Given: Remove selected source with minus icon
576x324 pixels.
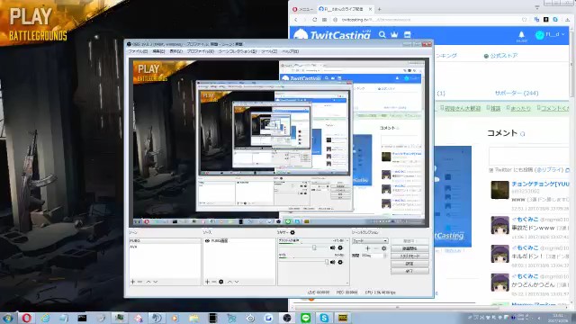Looking at the screenshot, I should coord(214,282).
